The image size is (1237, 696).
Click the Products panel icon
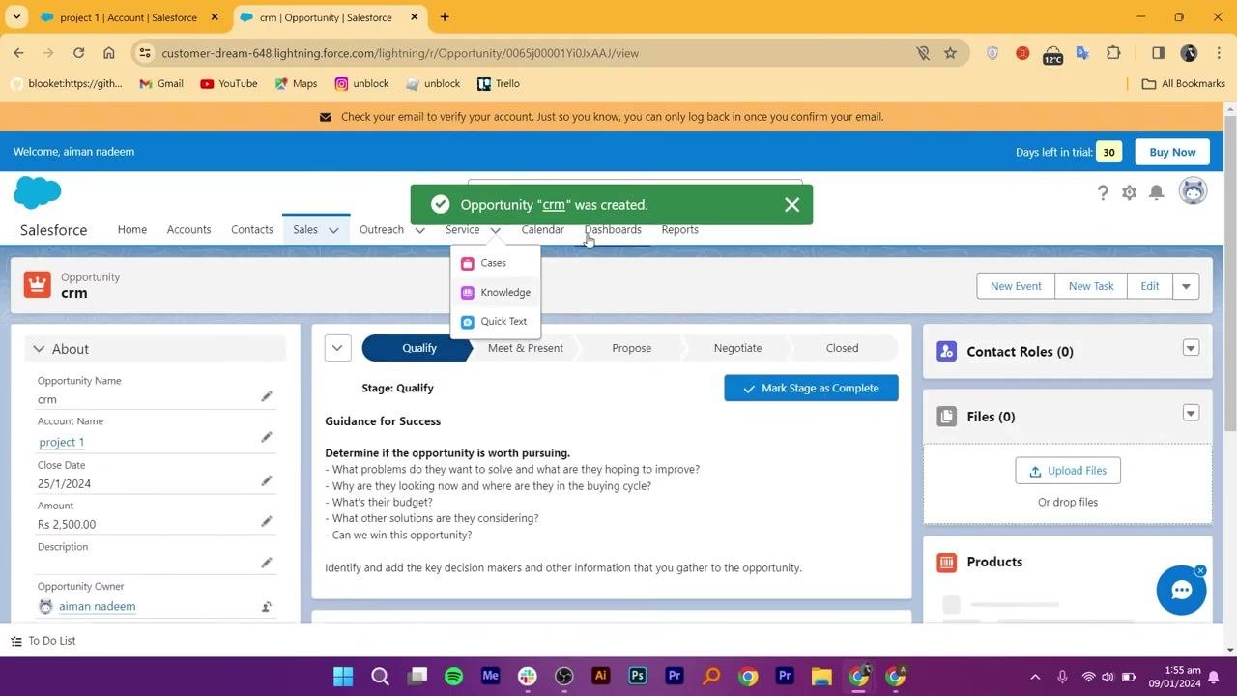[x=947, y=562]
